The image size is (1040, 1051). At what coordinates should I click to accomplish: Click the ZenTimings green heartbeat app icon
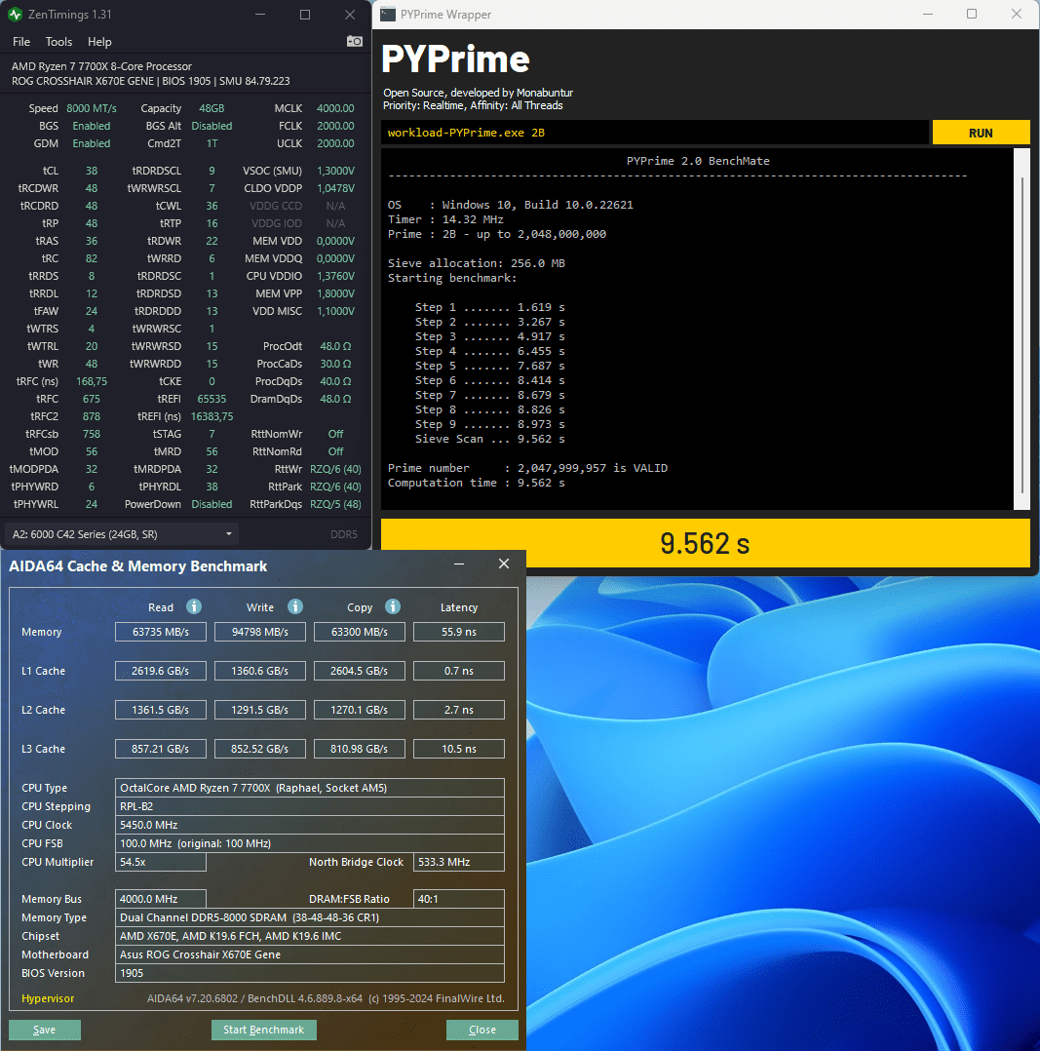pos(15,14)
